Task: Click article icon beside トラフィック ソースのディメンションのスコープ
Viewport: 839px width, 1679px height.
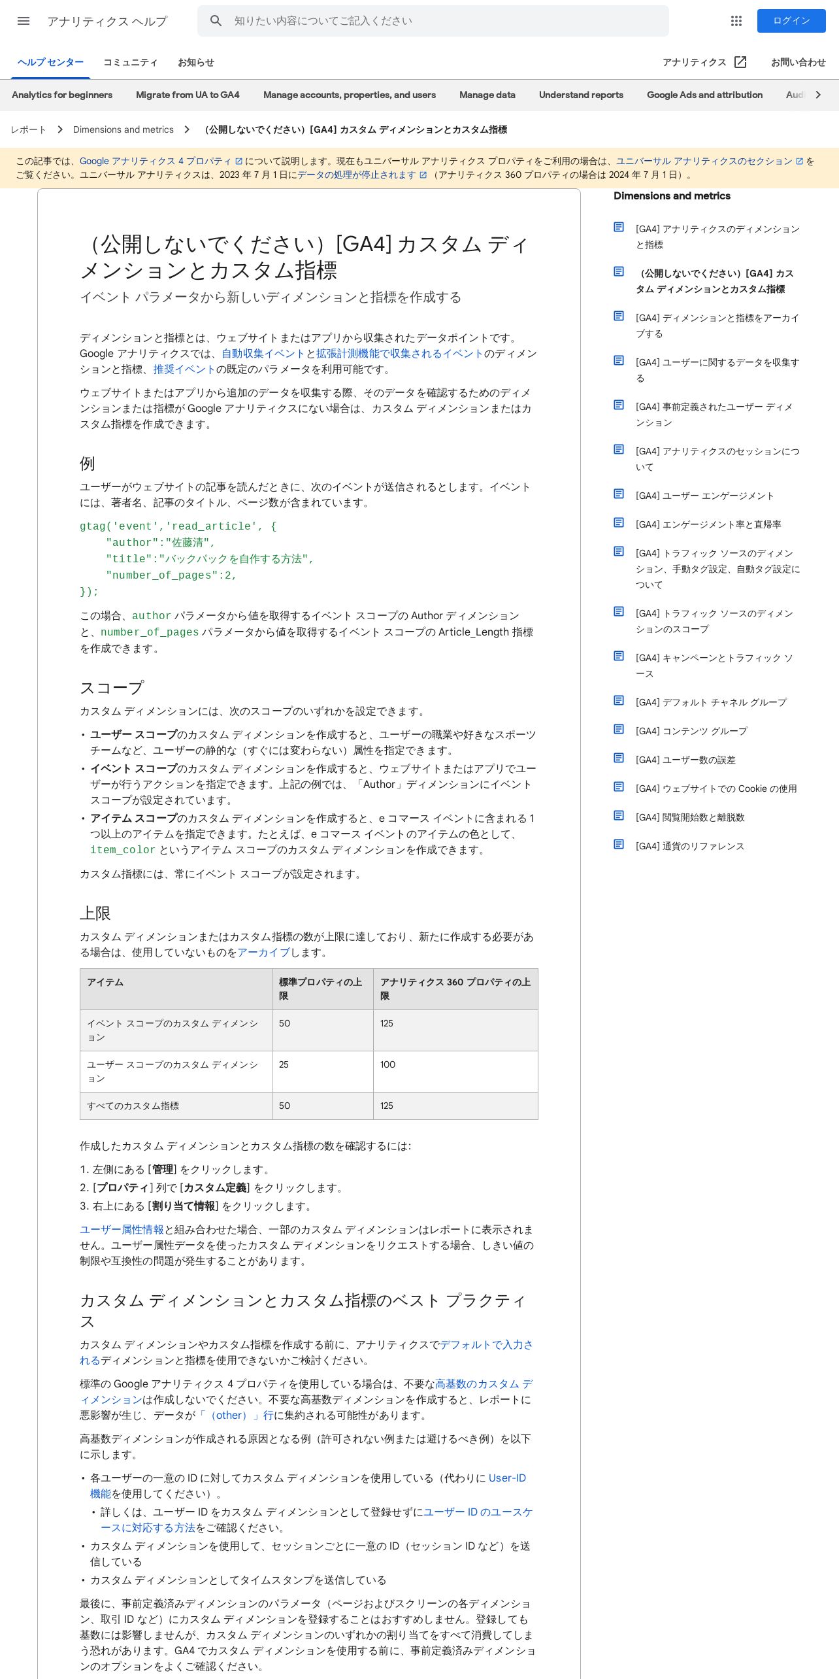Action: tap(619, 611)
